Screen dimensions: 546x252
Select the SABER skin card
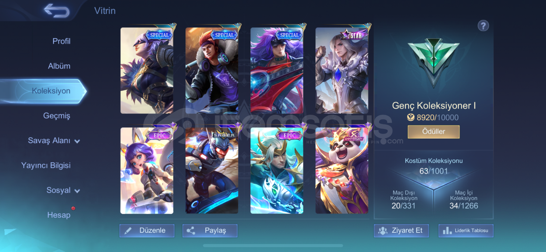(x=212, y=170)
